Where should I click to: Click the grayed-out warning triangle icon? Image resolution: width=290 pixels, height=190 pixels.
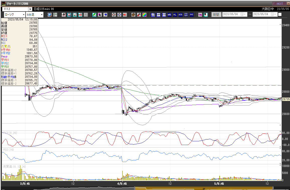click(86, 14)
